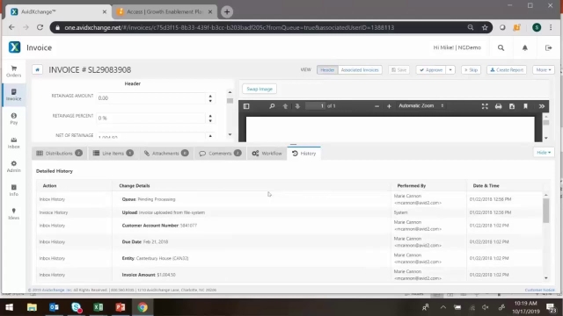Switch to the Workflow tab
Screen dimensions: 563x316
tap(267, 154)
